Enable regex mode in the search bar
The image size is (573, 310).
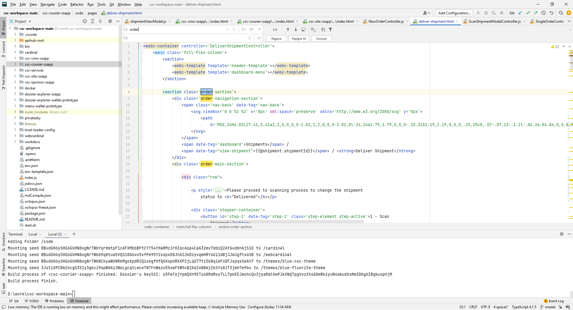point(259,30)
